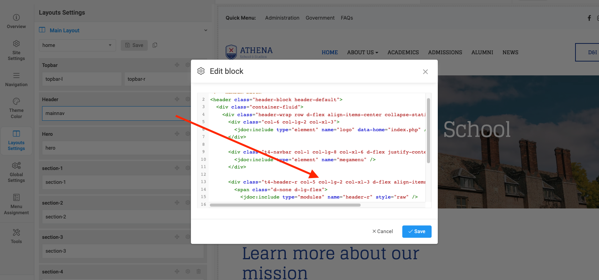Open the home layout dropdown
Image resolution: width=599 pixels, height=280 pixels.
coord(78,45)
